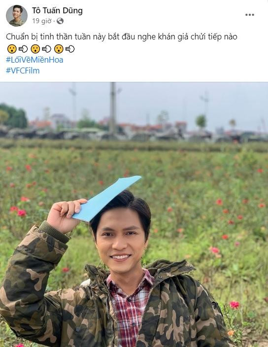Open the Tô Tuấn Dũng profile name link
The height and width of the screenshot is (347, 268).
pyautogui.click(x=57, y=10)
